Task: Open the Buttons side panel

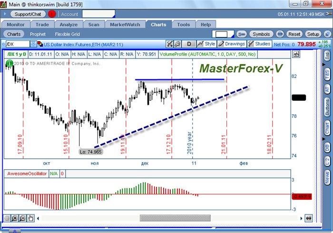Action: click(327, 107)
